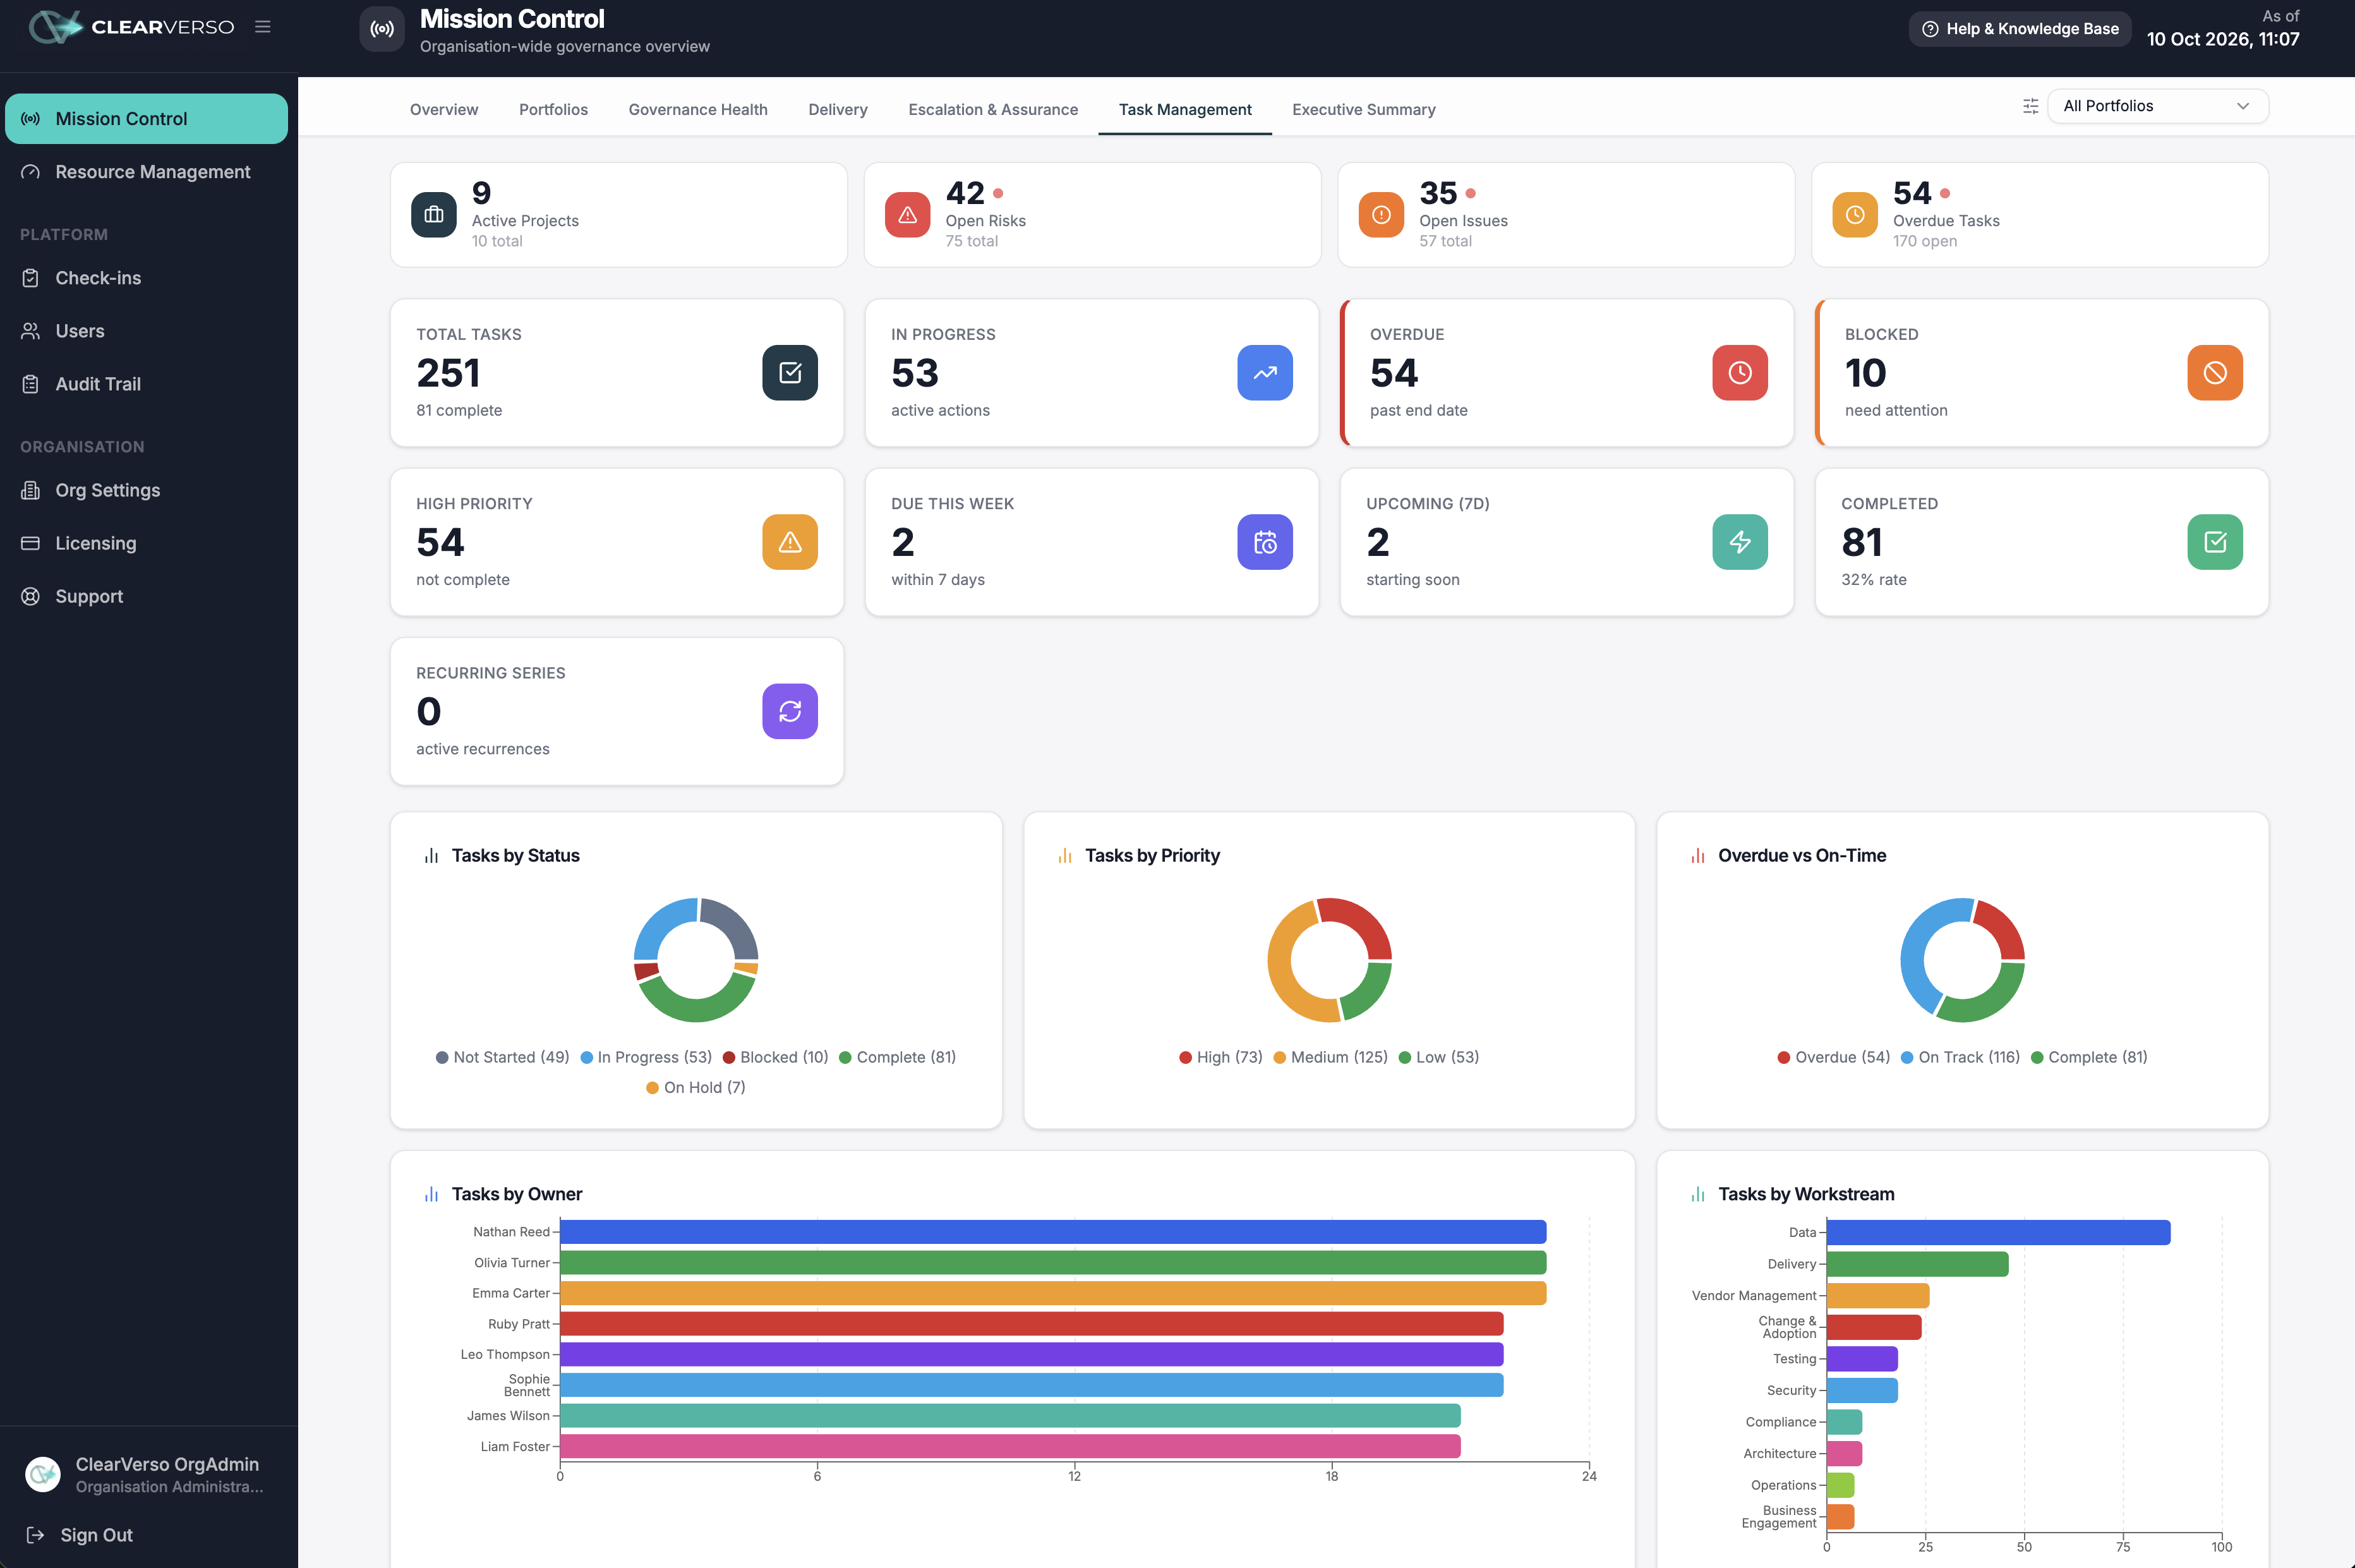This screenshot has height=1568, width=2355.
Task: Open Support in sidebar
Action: (147, 596)
